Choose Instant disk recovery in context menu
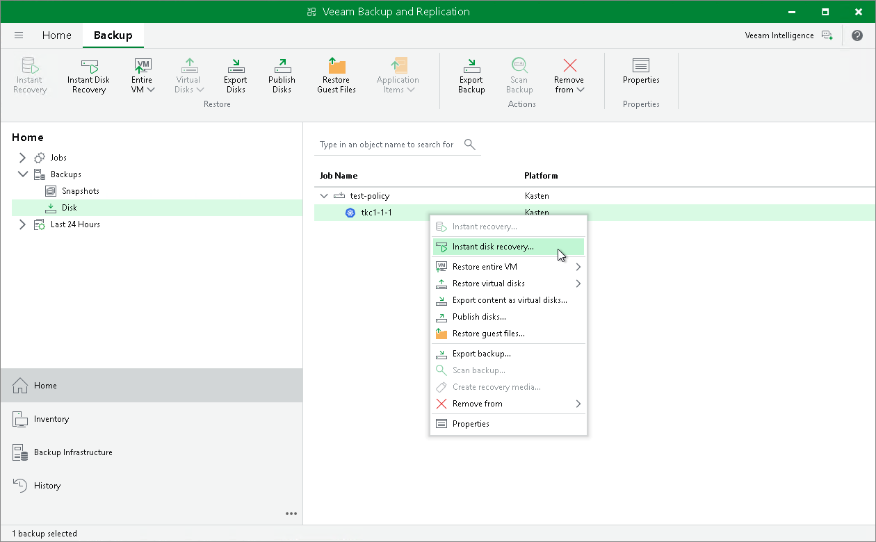This screenshot has height=542, width=876. [508, 247]
